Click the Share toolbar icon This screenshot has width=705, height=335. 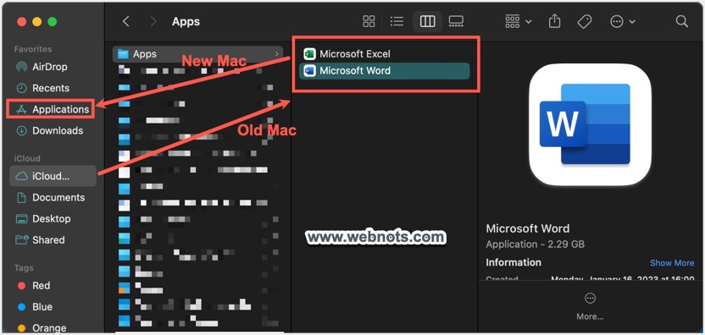pos(555,21)
